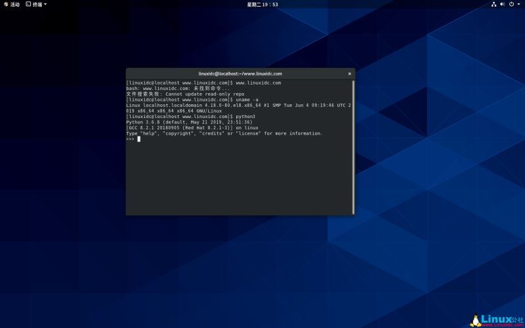Click at the Python >>> prompt cursor
Image resolution: width=525 pixels, height=328 pixels.
click(138, 139)
